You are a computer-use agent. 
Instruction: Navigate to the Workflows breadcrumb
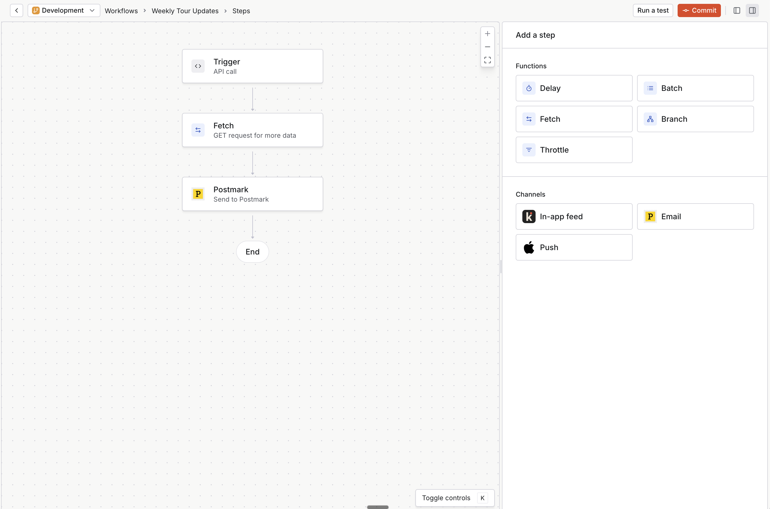tap(121, 11)
